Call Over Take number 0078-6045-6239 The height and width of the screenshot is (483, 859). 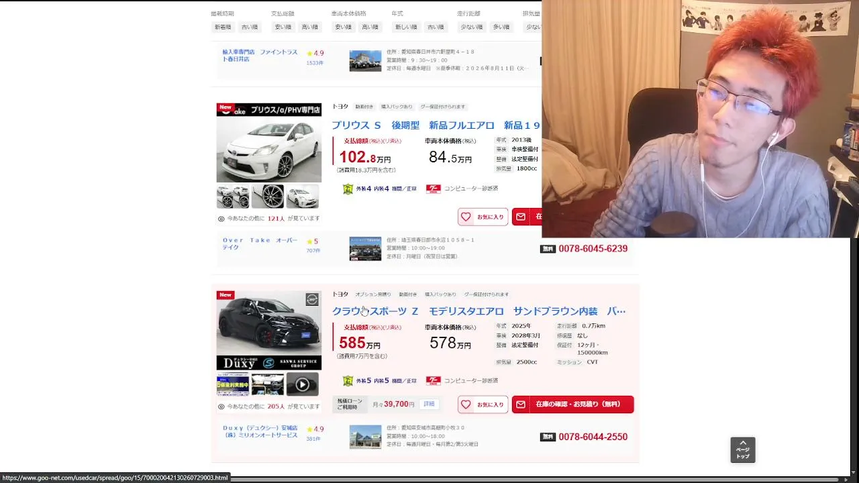coord(593,249)
